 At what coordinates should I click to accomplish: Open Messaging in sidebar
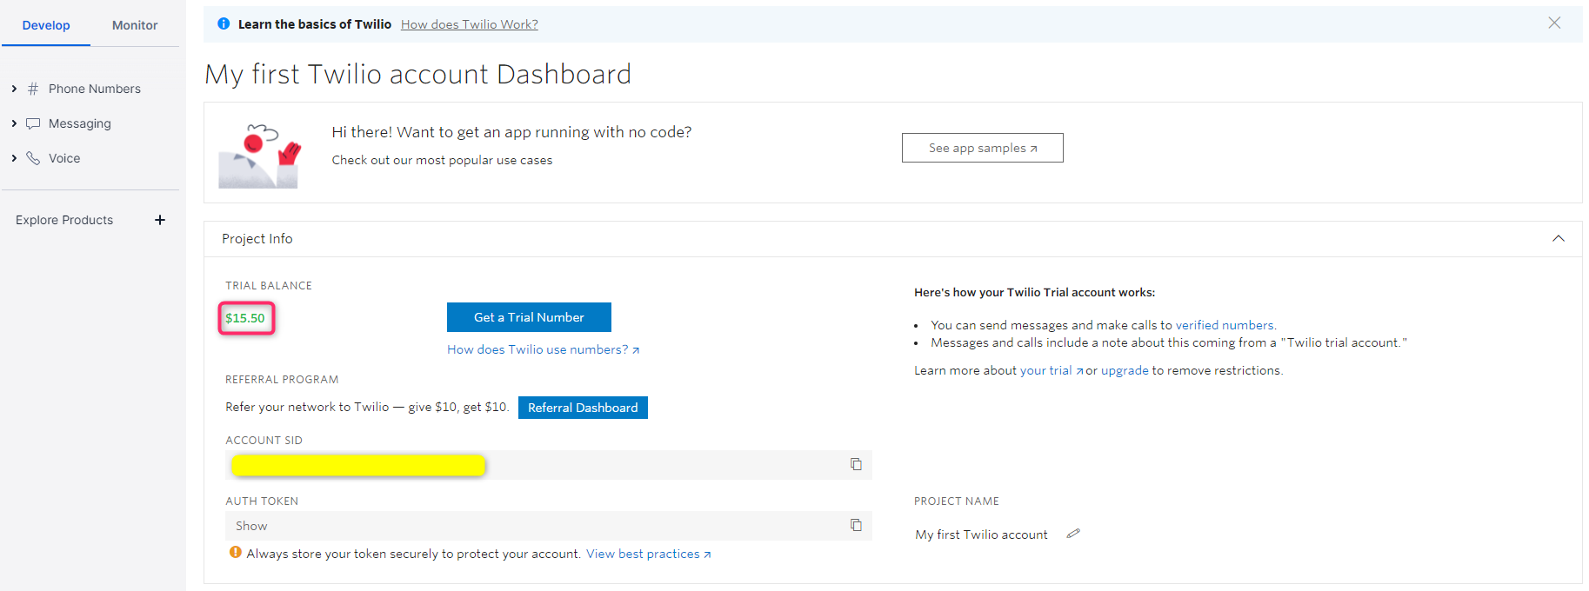pyautogui.click(x=80, y=123)
